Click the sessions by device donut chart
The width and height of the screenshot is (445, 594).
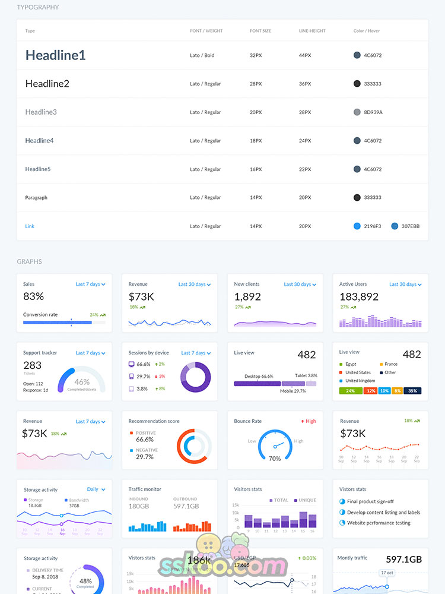coord(196,377)
